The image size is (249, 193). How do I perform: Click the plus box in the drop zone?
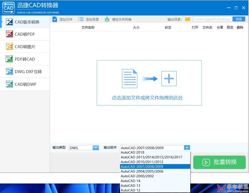[169, 79]
